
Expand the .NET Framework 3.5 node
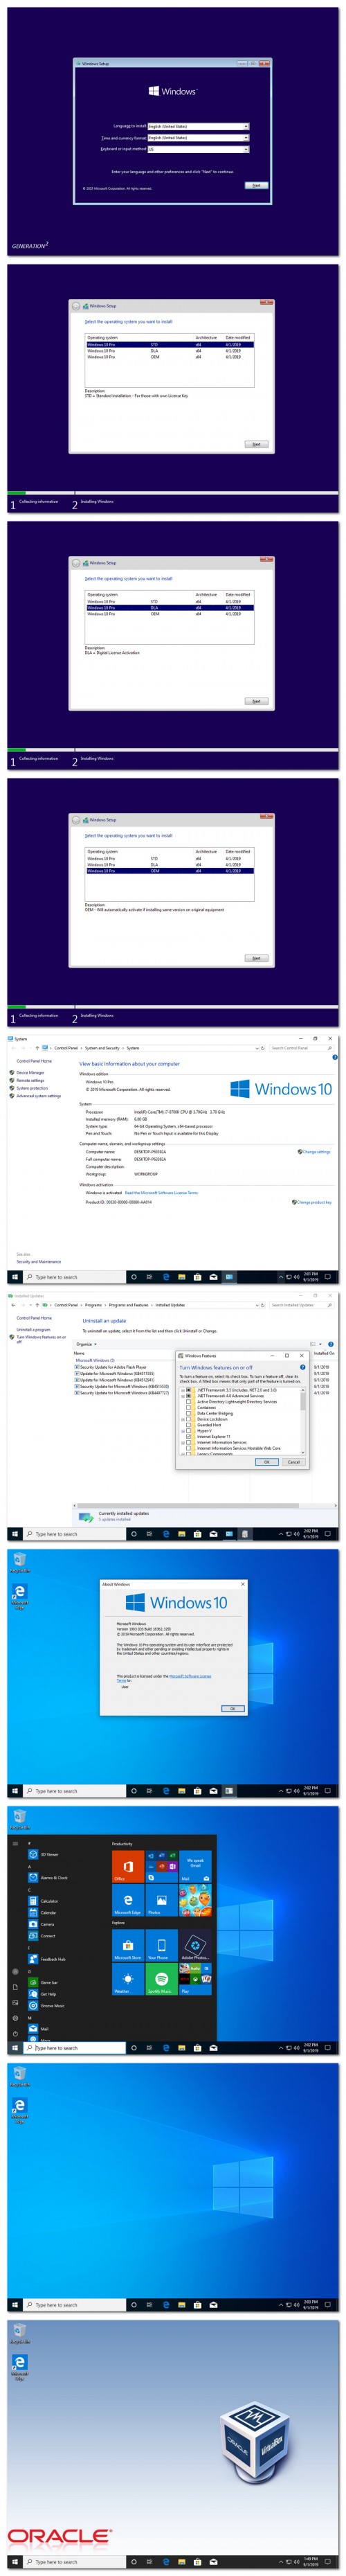[183, 1391]
